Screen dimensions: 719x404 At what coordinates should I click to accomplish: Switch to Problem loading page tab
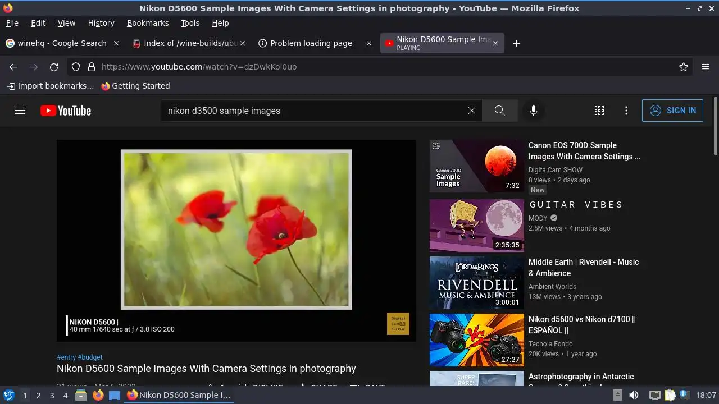315,43
